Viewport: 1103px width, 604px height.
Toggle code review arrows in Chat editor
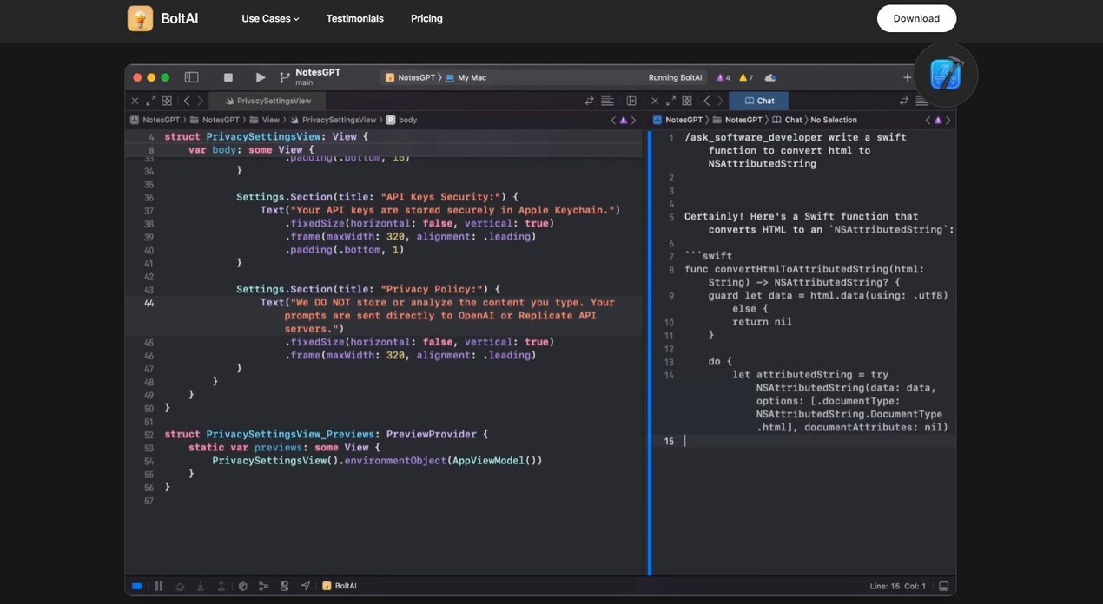pyautogui.click(x=904, y=101)
